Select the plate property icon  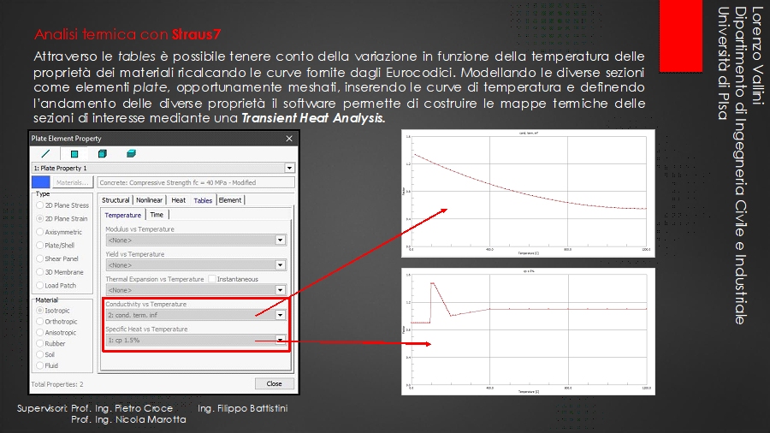click(74, 154)
